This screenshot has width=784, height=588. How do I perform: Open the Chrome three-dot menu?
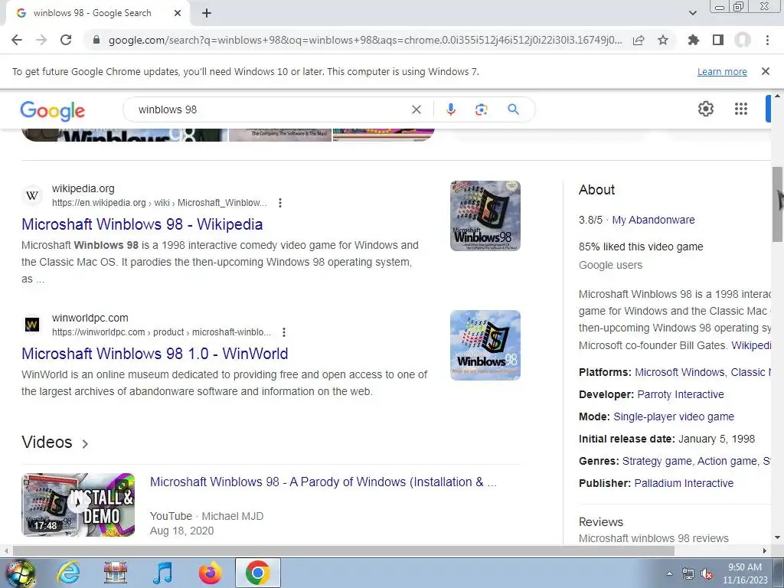767,40
